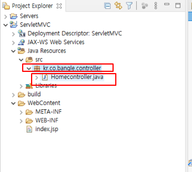Select the META-INF label

(48, 112)
